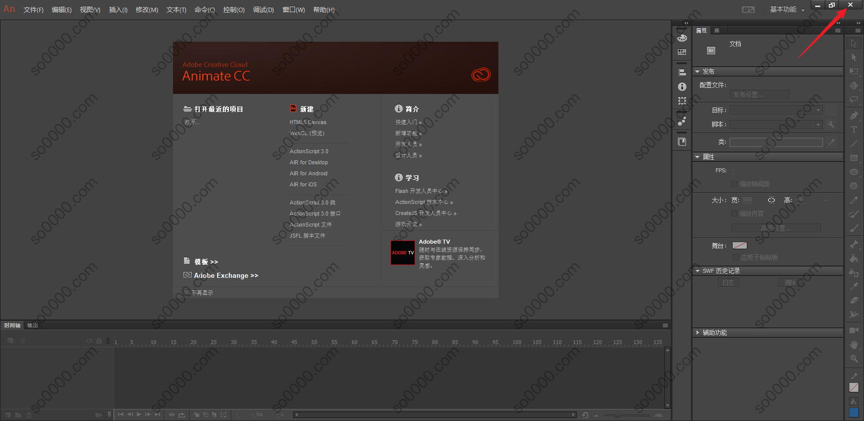Open the Color palette panel icon
The image size is (864, 421).
pyautogui.click(x=682, y=38)
